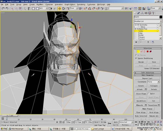163x131 pixels.
Task: Activate the Select and Link tool
Action: pyautogui.click(x=12, y=8)
